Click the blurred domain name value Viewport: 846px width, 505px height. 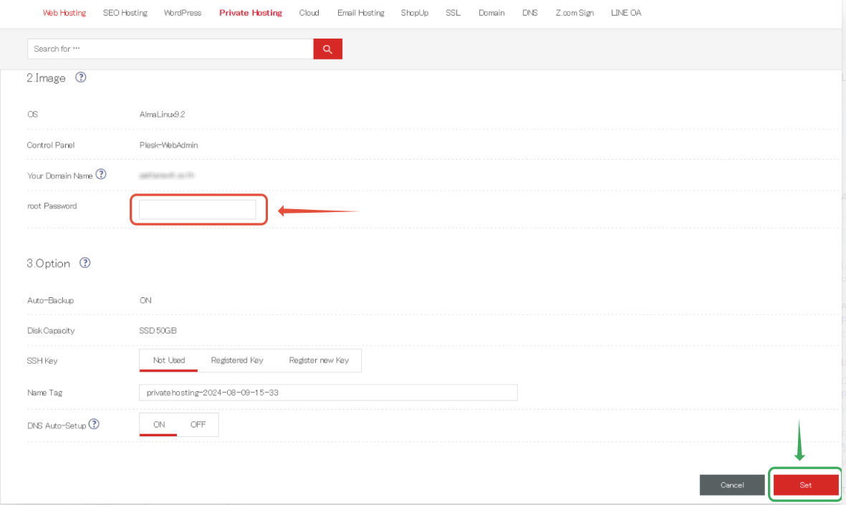(166, 175)
